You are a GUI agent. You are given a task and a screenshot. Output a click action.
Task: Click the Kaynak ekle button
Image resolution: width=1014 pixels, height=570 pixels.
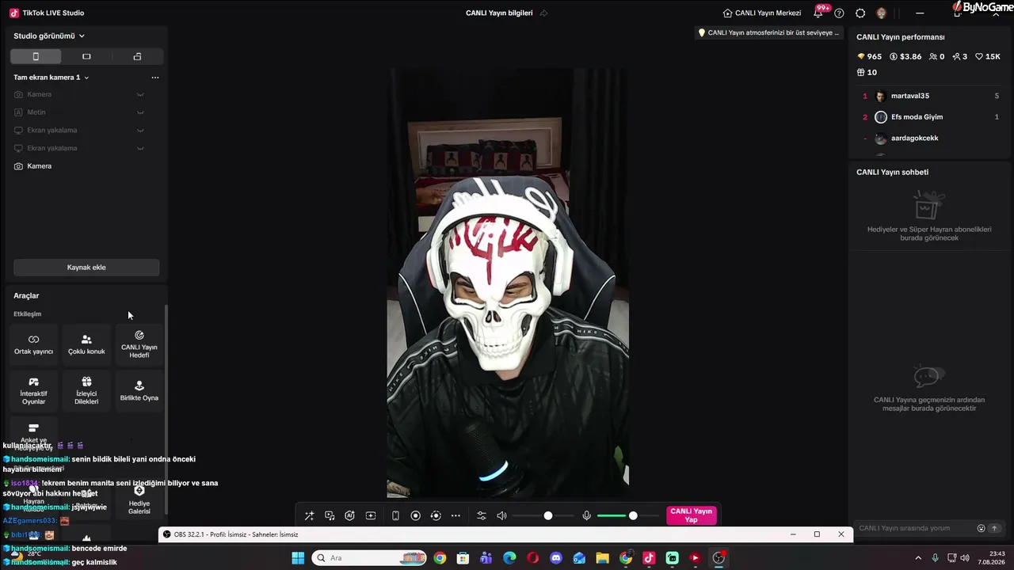(x=86, y=268)
